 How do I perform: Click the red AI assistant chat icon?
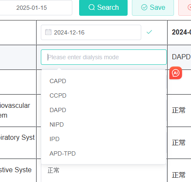(x=176, y=73)
